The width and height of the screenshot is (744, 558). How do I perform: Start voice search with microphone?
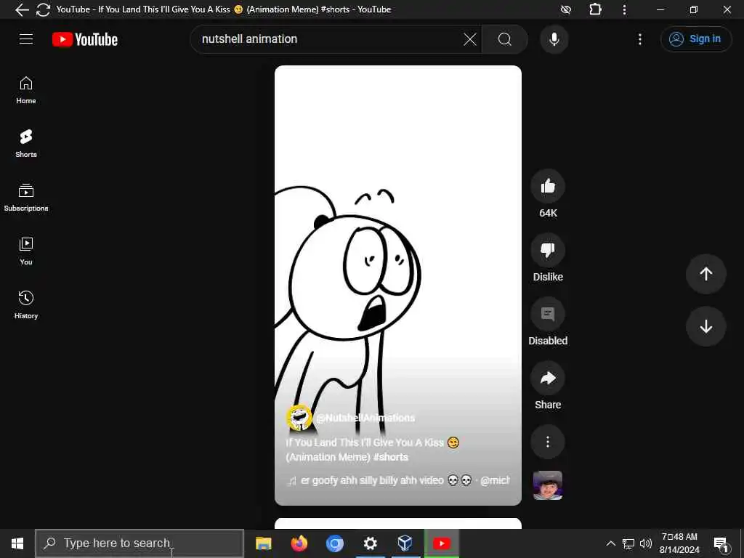[554, 39]
